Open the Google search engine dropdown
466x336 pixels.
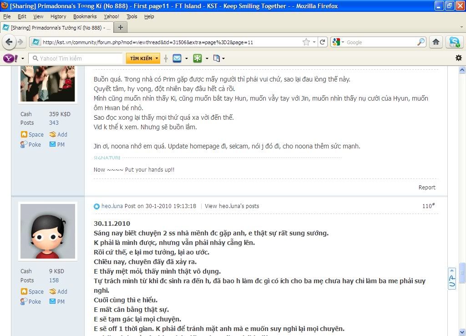tap(343, 42)
